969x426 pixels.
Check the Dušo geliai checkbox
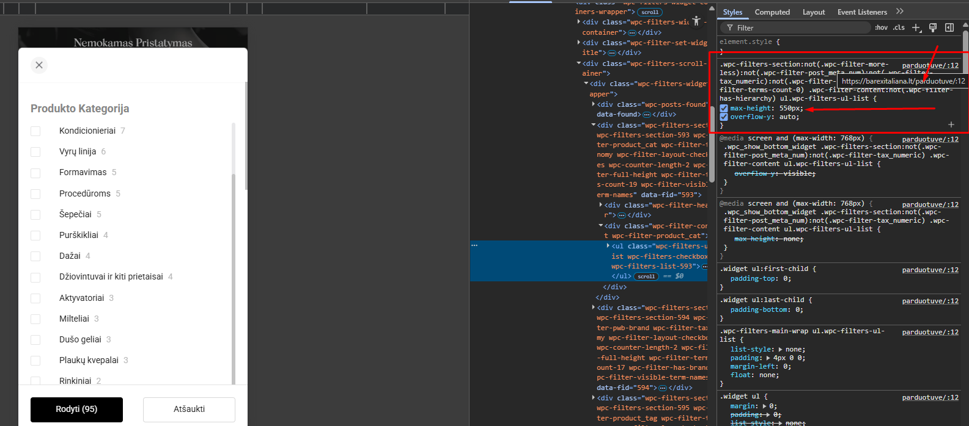[x=35, y=339]
